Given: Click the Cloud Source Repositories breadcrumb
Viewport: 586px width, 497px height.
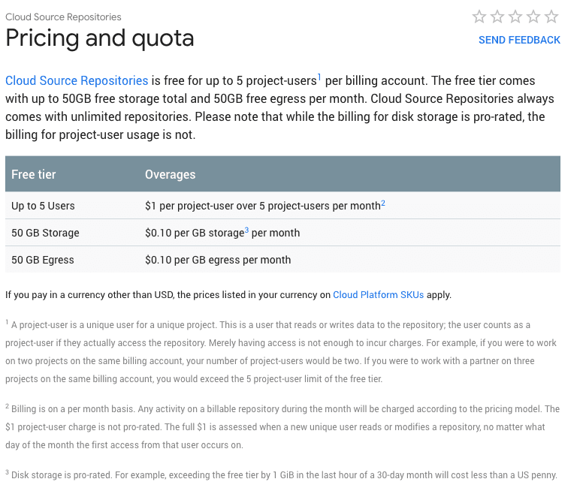Looking at the screenshot, I should [x=63, y=17].
